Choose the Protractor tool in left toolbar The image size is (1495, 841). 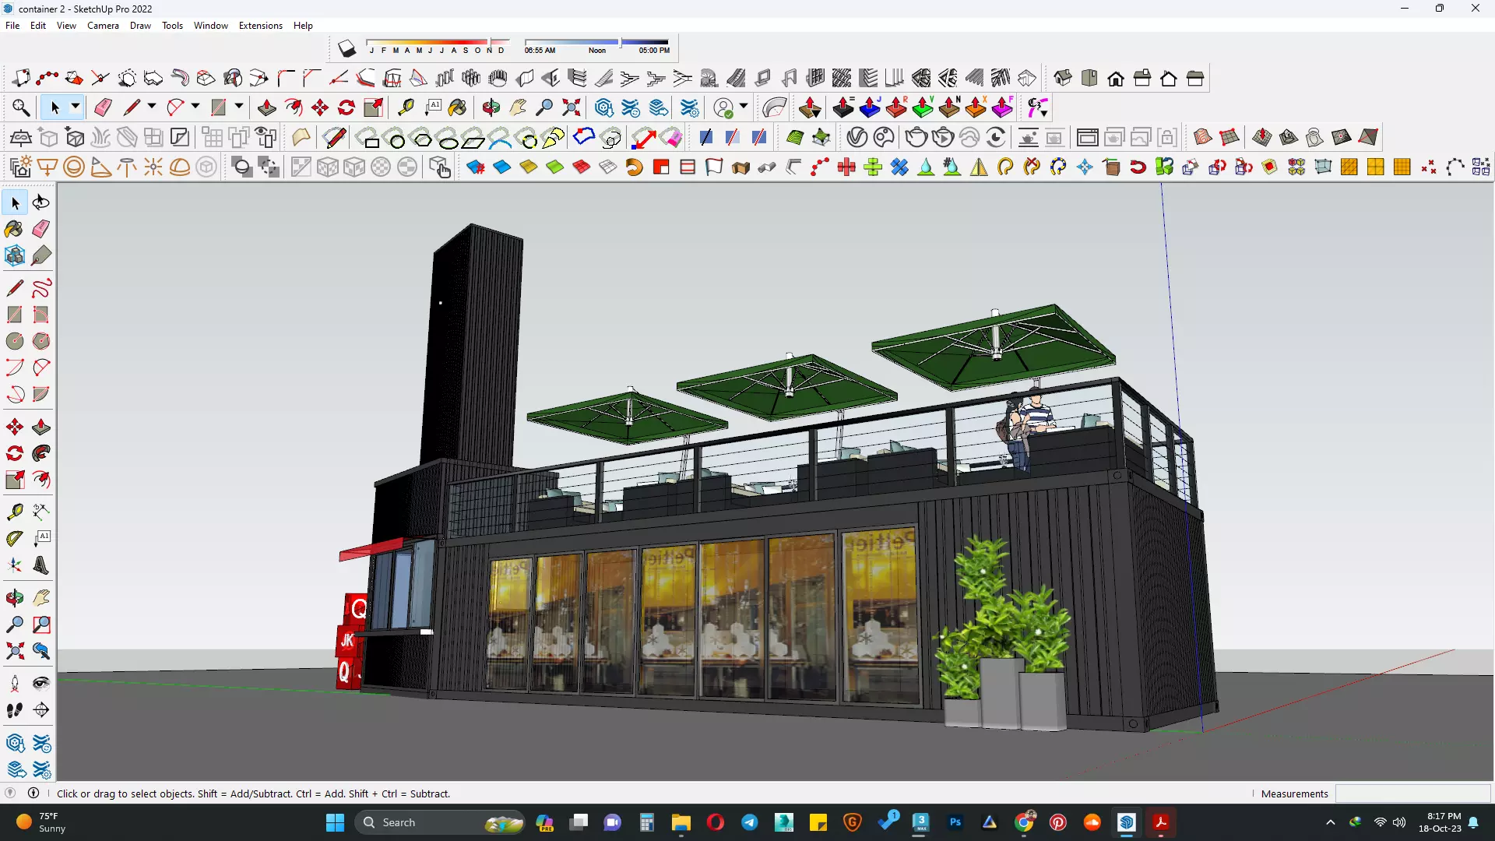pyautogui.click(x=15, y=538)
